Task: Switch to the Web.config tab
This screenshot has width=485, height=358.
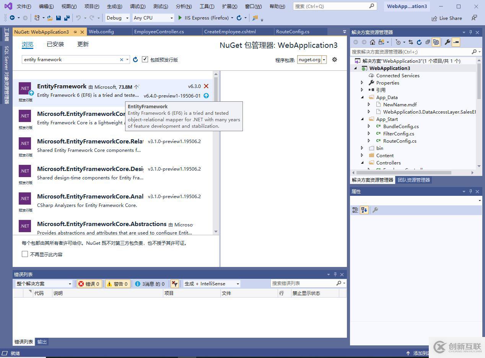Action: point(101,32)
